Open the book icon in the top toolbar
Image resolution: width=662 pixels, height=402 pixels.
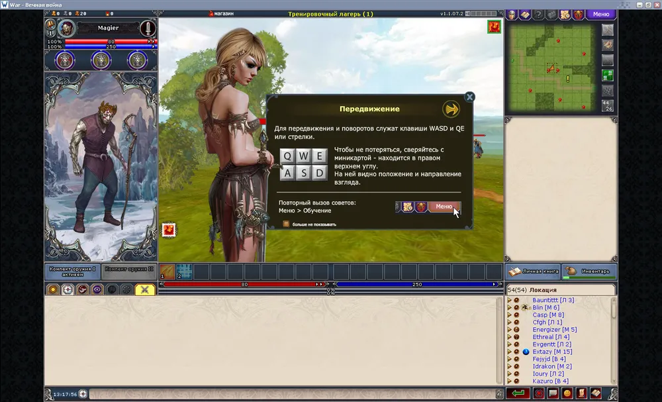(525, 15)
